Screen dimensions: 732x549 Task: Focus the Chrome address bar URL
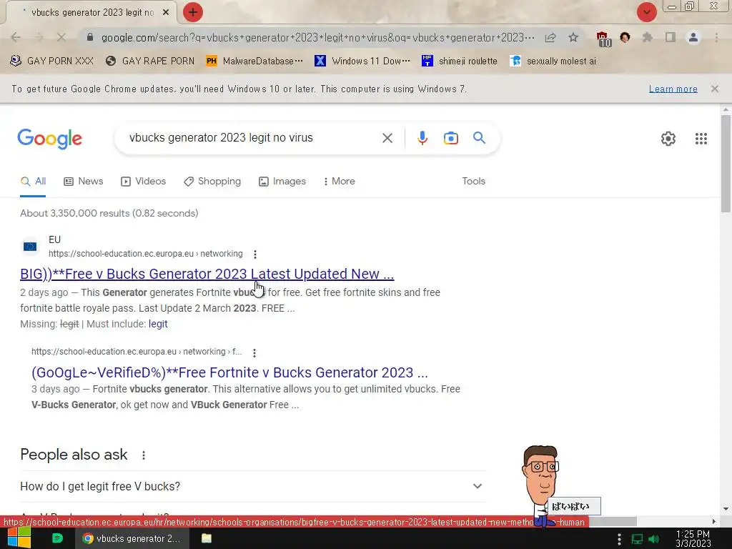[x=317, y=37]
